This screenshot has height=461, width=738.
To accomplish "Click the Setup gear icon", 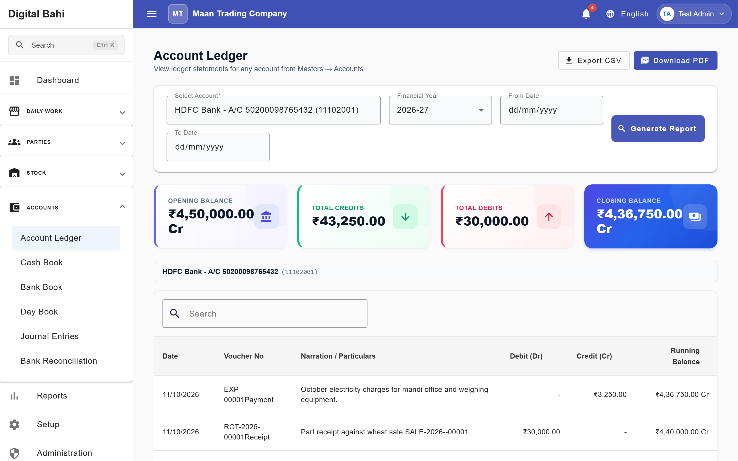I will click(x=14, y=424).
